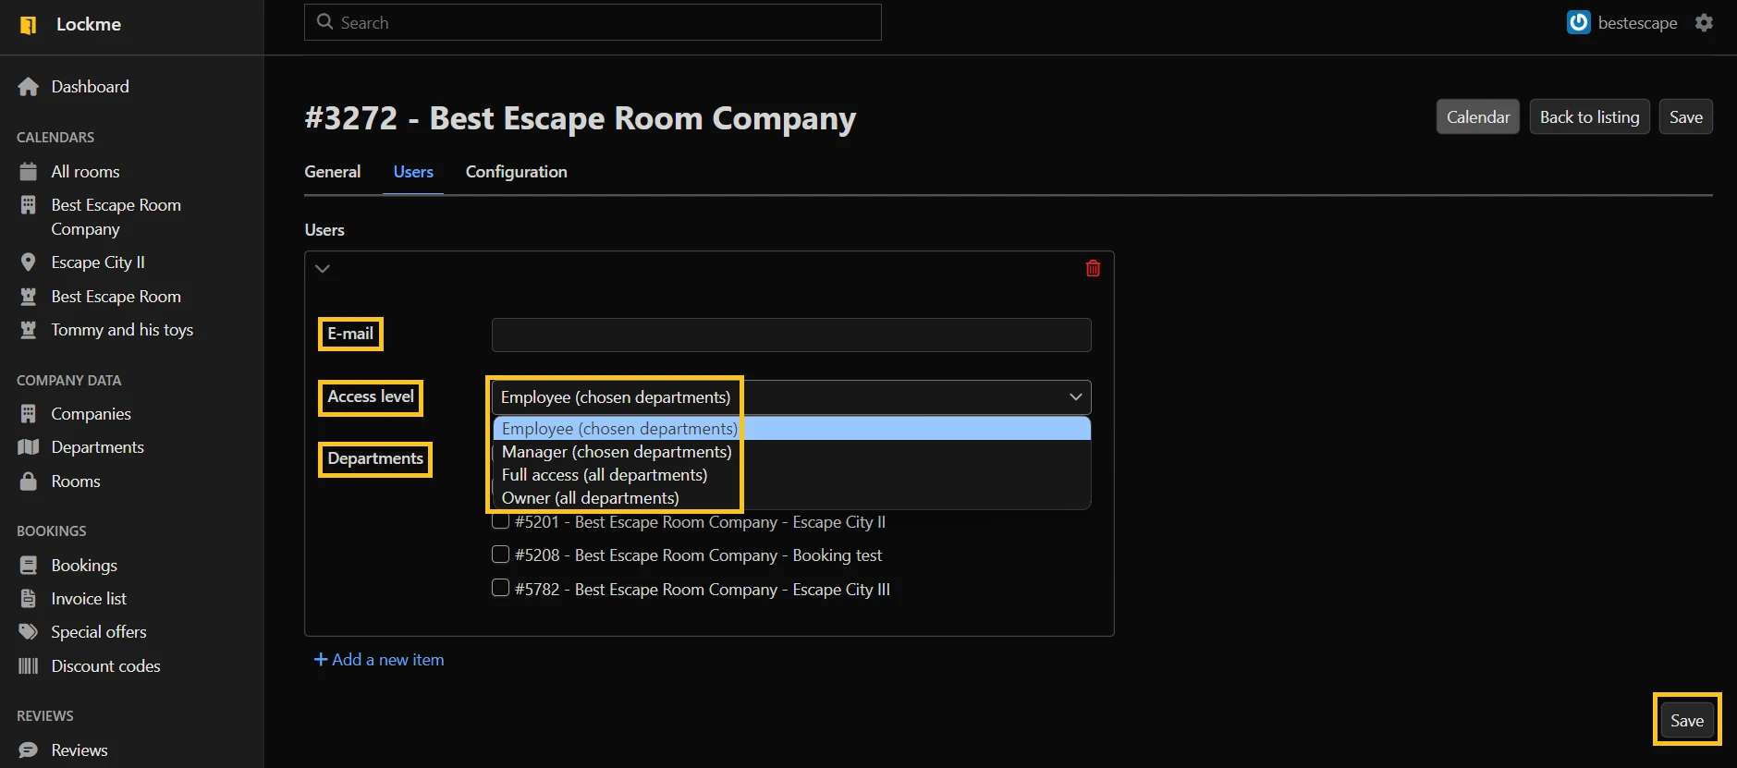The width and height of the screenshot is (1737, 768).
Task: Open settings gear icon in header
Action: [x=1704, y=23]
